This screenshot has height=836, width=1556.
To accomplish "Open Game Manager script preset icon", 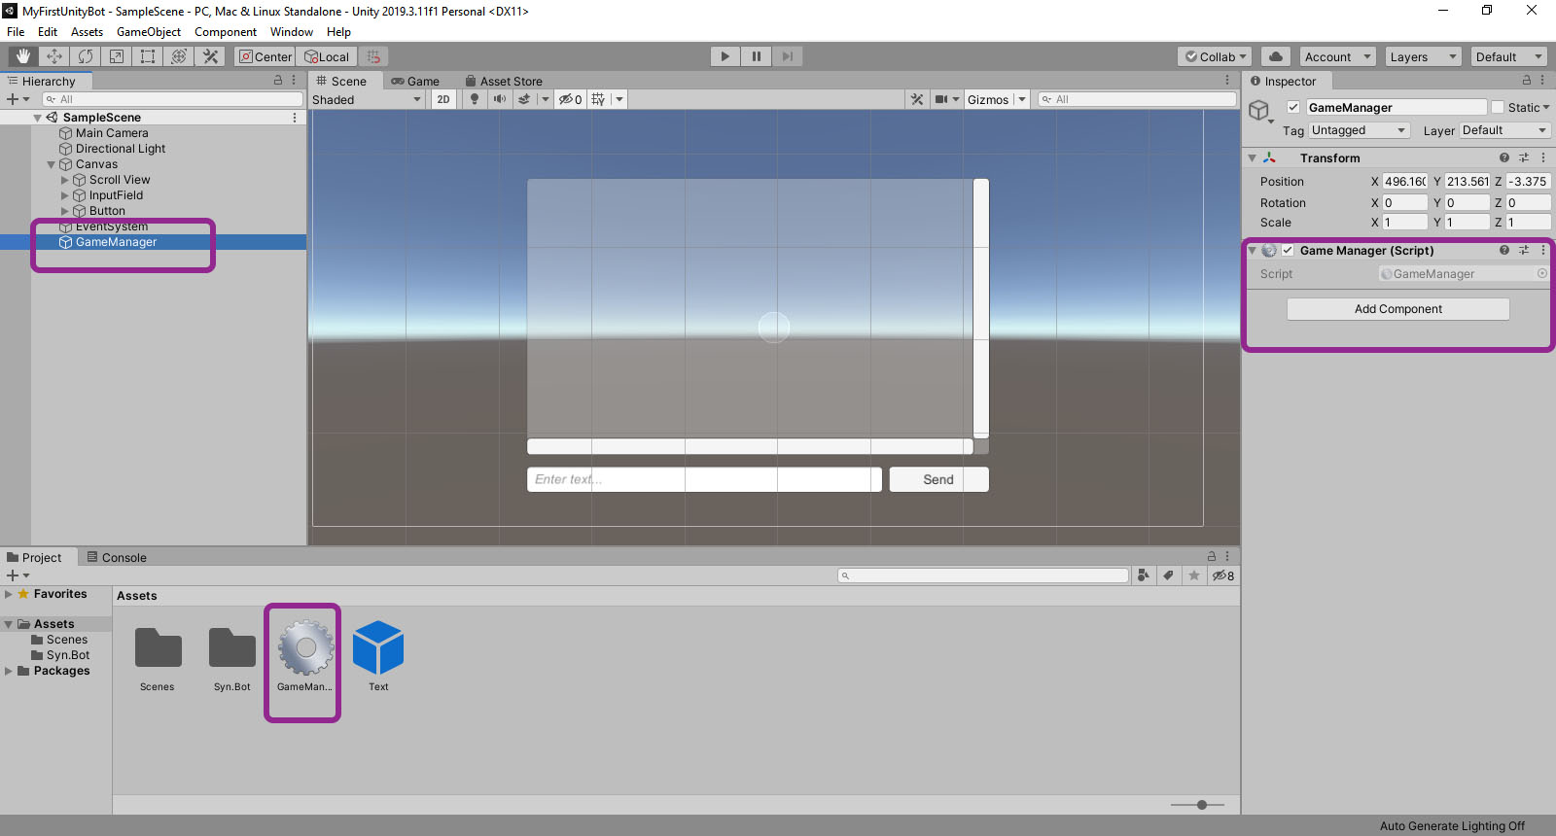I will coord(1524,250).
